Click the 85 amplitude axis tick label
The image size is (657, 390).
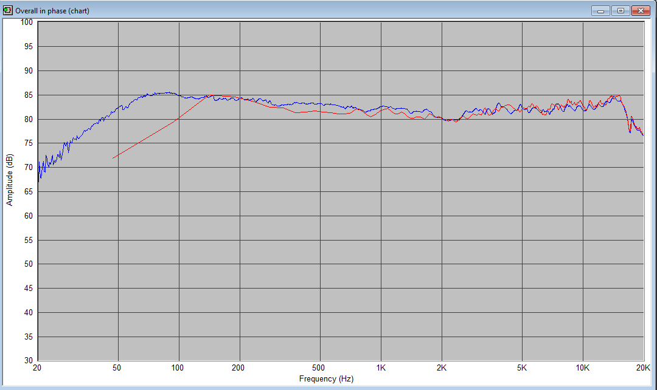point(28,95)
